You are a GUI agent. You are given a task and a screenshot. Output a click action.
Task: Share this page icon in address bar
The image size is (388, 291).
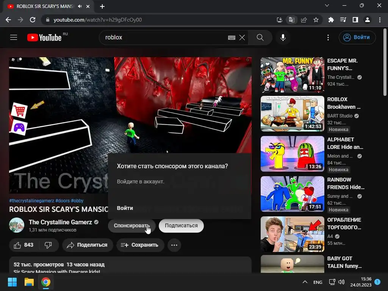[304, 20]
